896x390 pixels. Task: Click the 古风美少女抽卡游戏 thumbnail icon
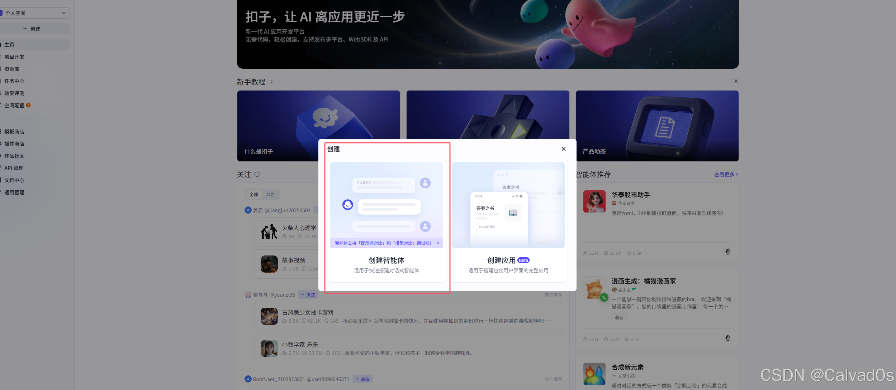click(x=269, y=316)
